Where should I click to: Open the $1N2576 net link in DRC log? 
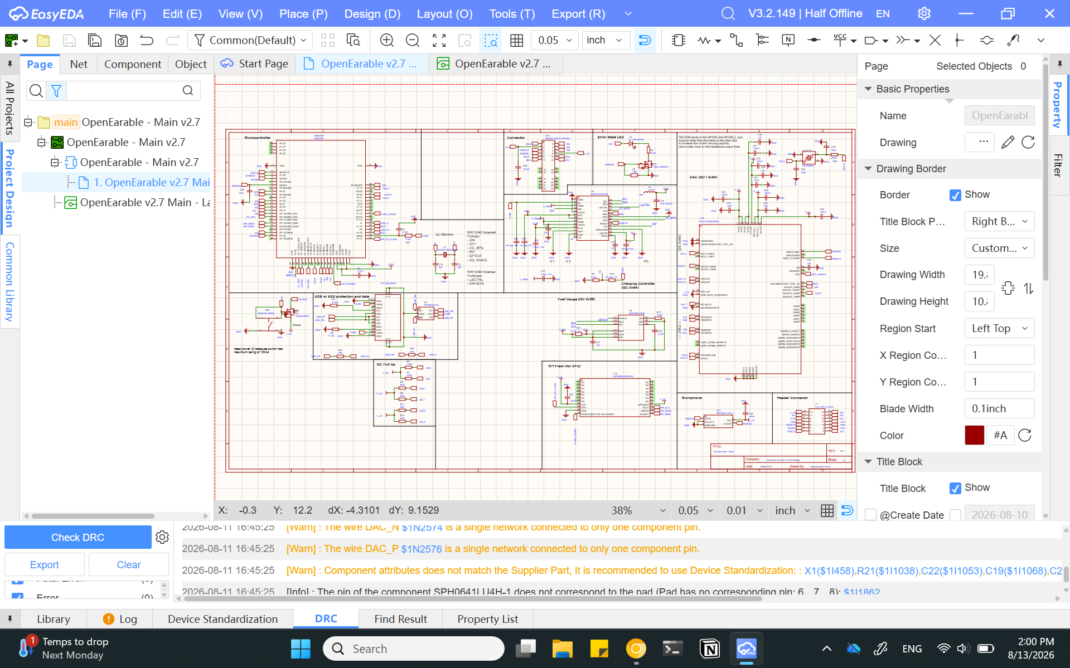click(x=422, y=549)
